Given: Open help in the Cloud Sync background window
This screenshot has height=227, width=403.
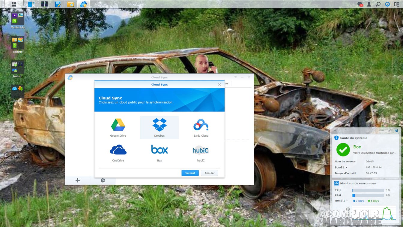Looking at the screenshot, I should [236, 77].
